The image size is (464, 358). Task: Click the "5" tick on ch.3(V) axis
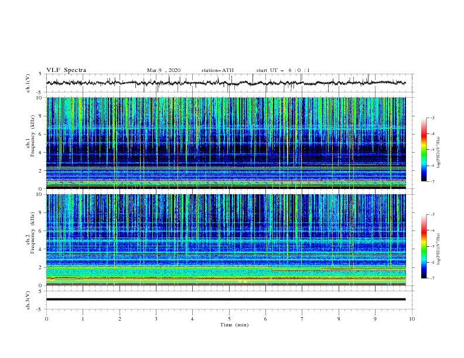click(40, 291)
